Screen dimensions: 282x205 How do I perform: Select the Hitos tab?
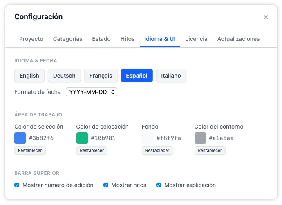click(x=128, y=39)
